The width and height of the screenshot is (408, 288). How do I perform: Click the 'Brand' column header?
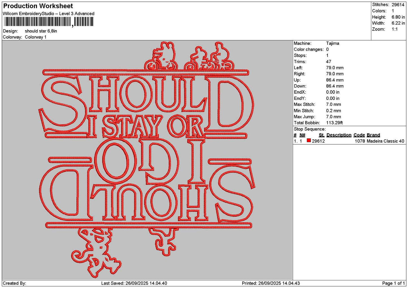pyautogui.click(x=373, y=135)
